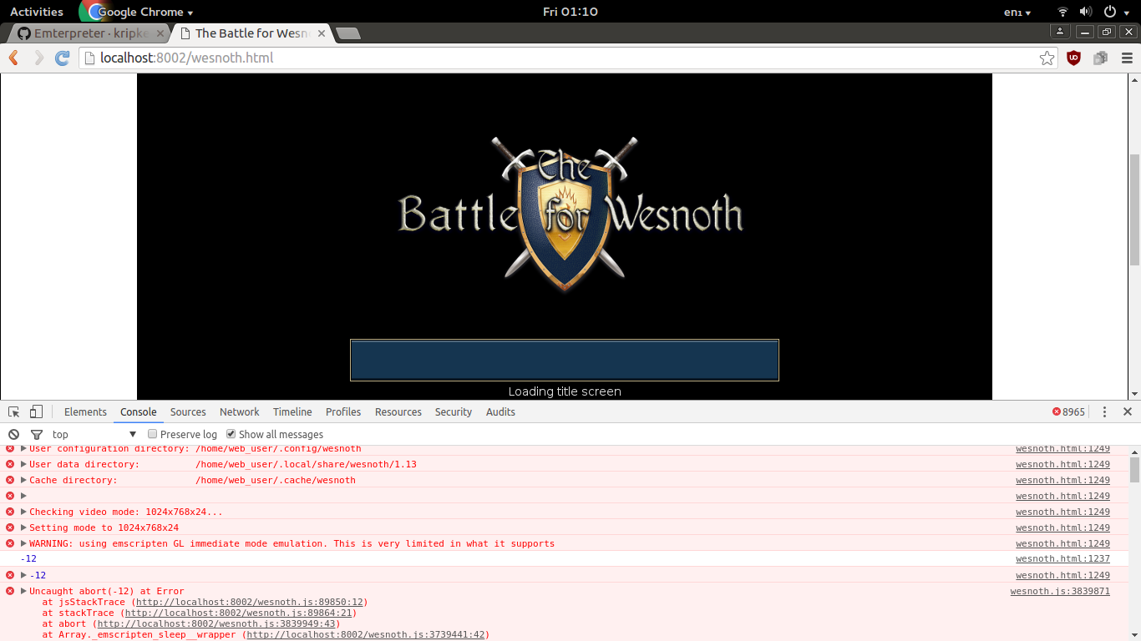Switch to the Profiles tab
The image size is (1141, 641).
(x=343, y=411)
